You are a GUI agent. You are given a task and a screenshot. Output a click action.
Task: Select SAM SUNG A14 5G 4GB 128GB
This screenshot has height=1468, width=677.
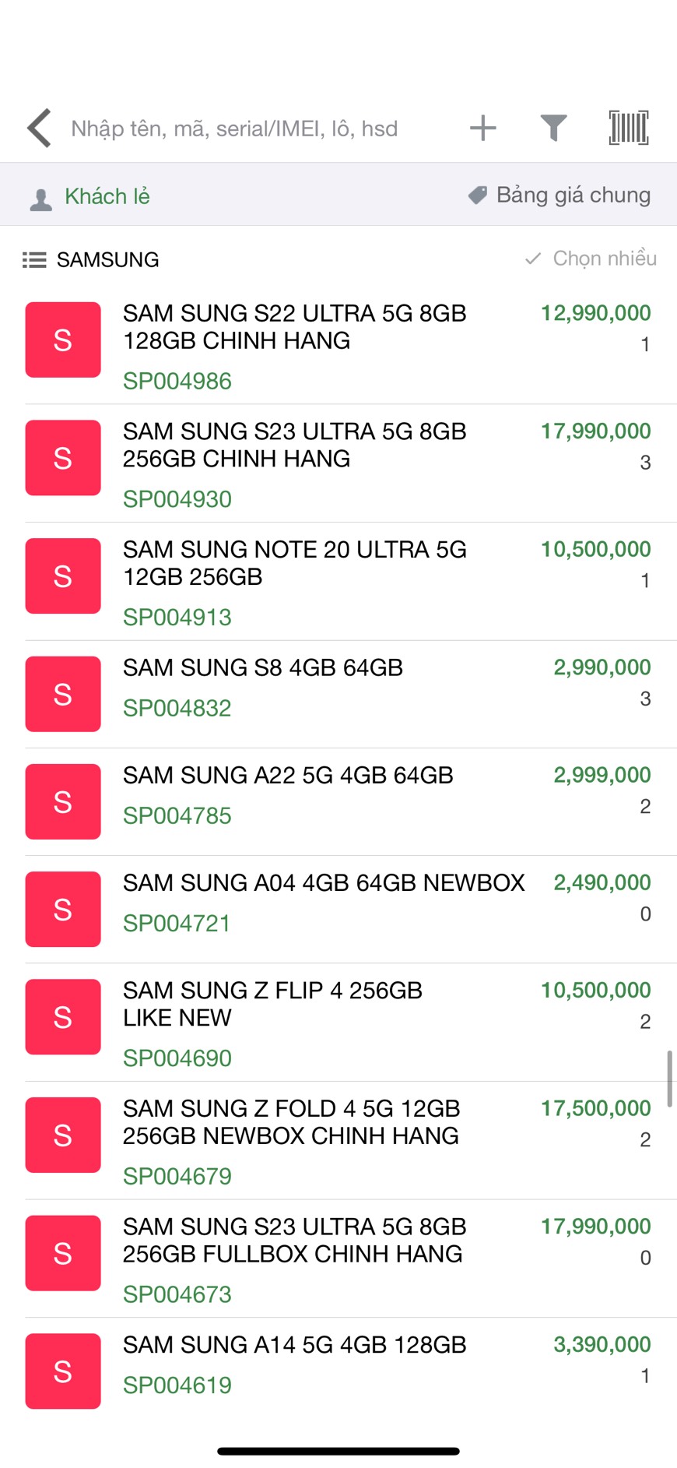294,1345
